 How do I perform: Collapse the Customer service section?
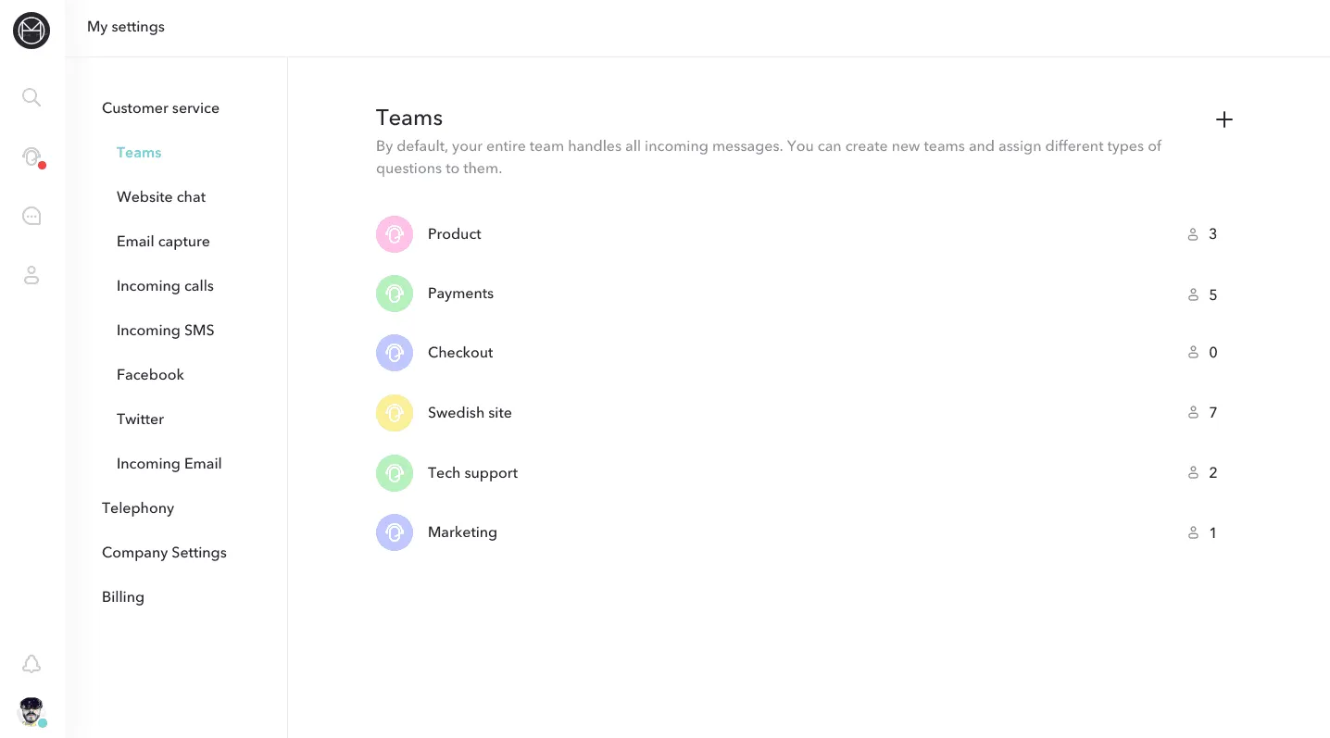click(160, 108)
